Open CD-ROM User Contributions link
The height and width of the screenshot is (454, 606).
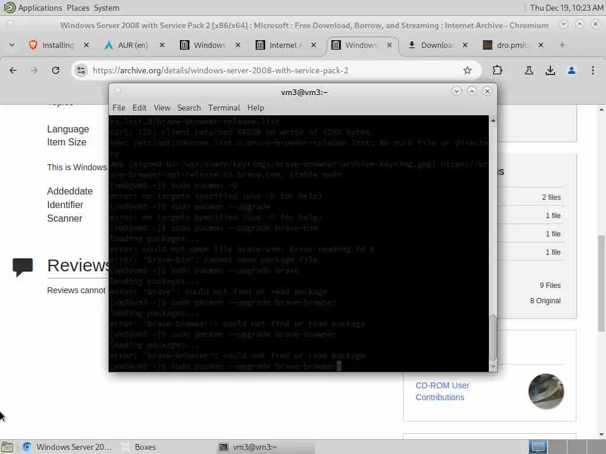(442, 391)
